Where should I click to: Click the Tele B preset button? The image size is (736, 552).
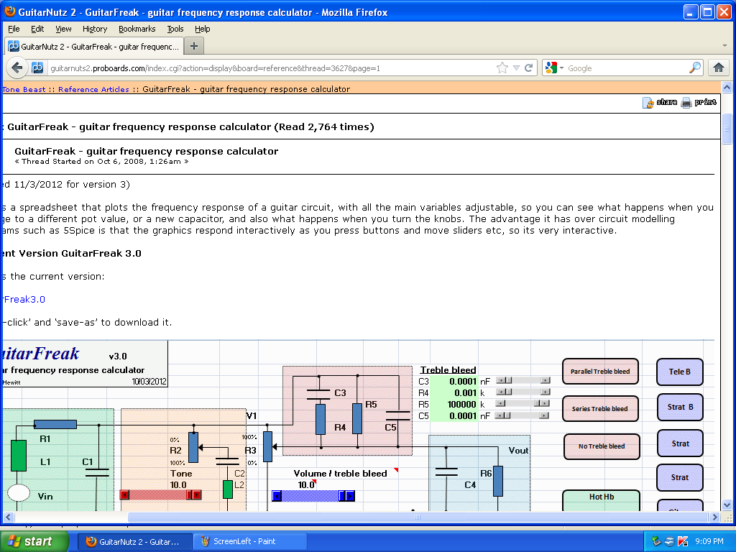680,372
